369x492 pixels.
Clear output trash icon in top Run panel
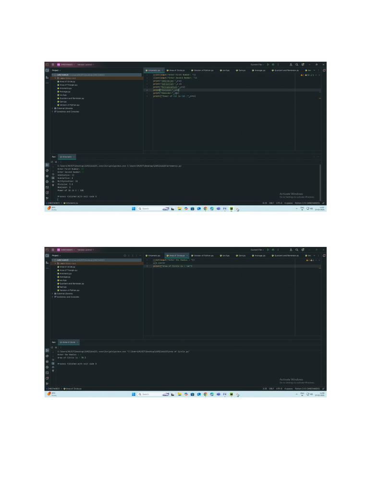point(53,185)
